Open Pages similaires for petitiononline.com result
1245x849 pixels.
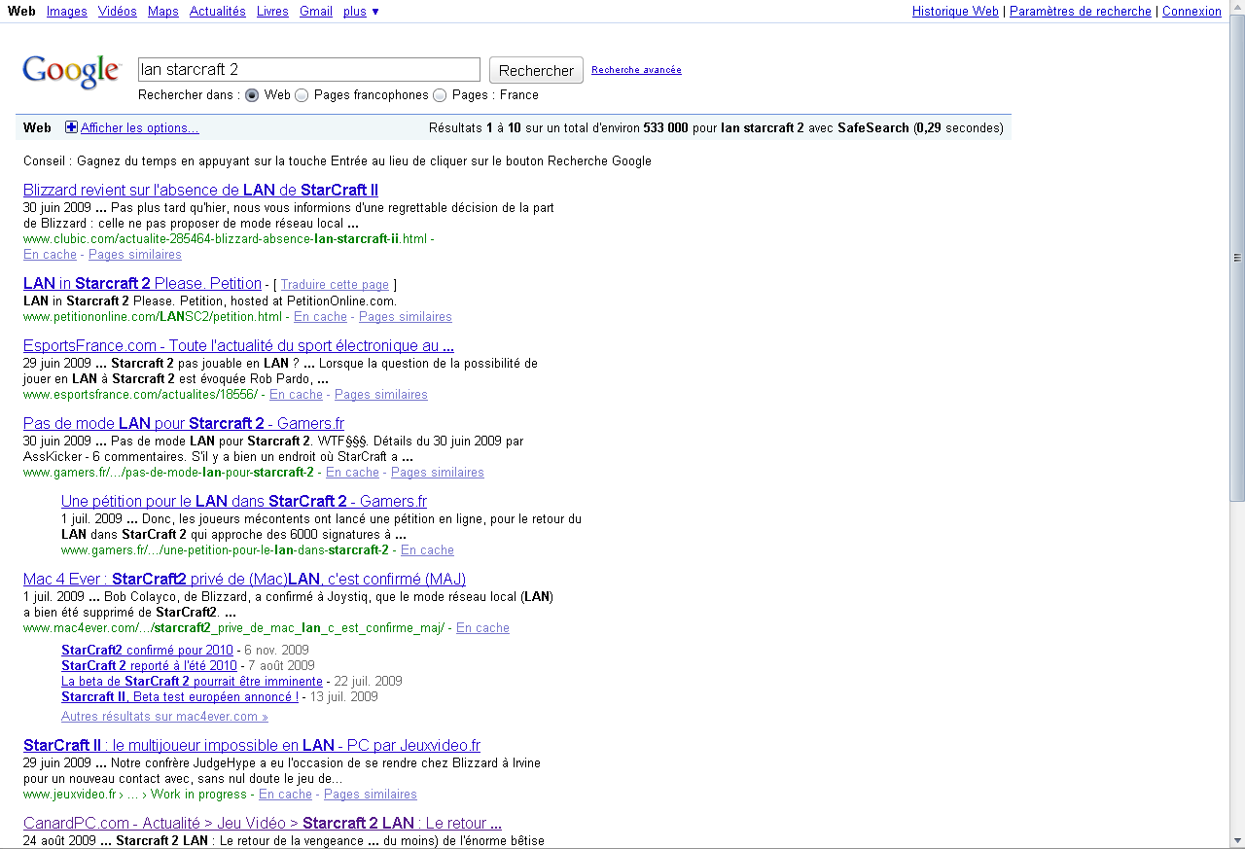coord(406,317)
